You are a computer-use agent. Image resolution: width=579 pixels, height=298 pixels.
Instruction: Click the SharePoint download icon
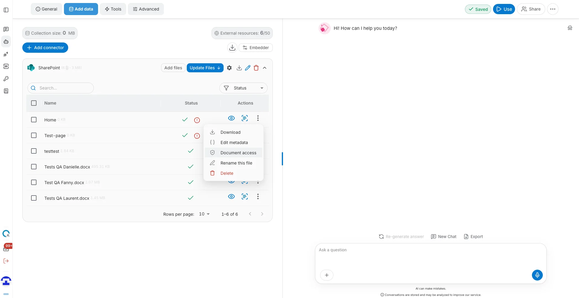(x=239, y=68)
